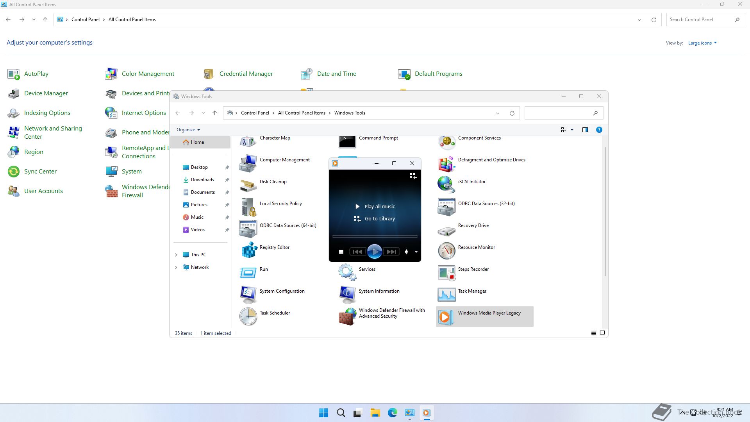Launch Resource Monitor
The width and height of the screenshot is (750, 422).
(476, 247)
